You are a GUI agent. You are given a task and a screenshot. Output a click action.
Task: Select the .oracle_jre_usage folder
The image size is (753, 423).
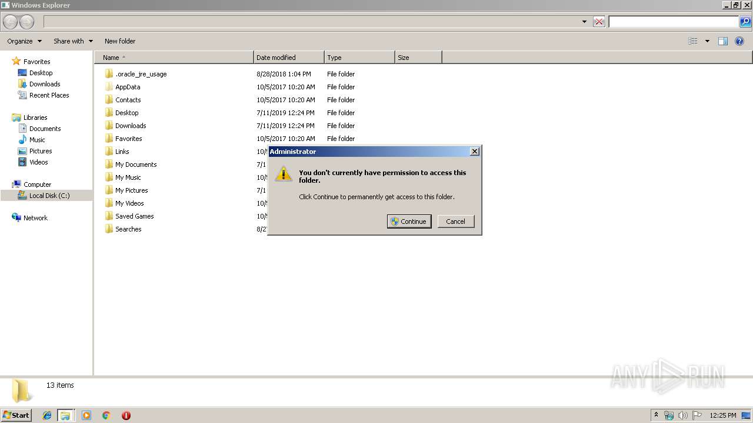click(141, 74)
